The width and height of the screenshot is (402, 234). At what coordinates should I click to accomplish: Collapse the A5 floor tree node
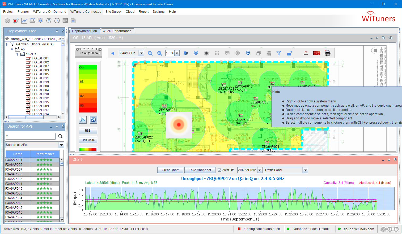(12, 49)
